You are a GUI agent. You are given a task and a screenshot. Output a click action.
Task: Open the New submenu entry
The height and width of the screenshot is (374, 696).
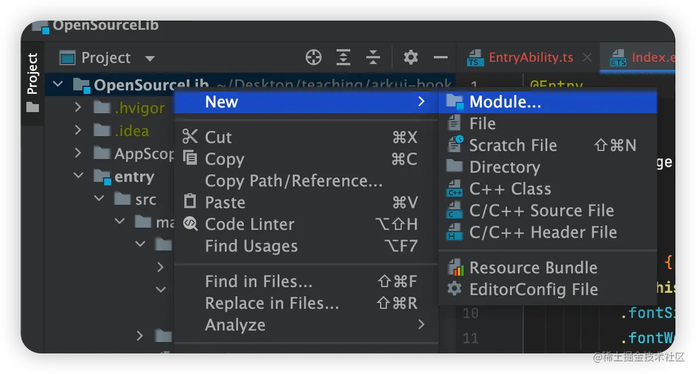[306, 102]
